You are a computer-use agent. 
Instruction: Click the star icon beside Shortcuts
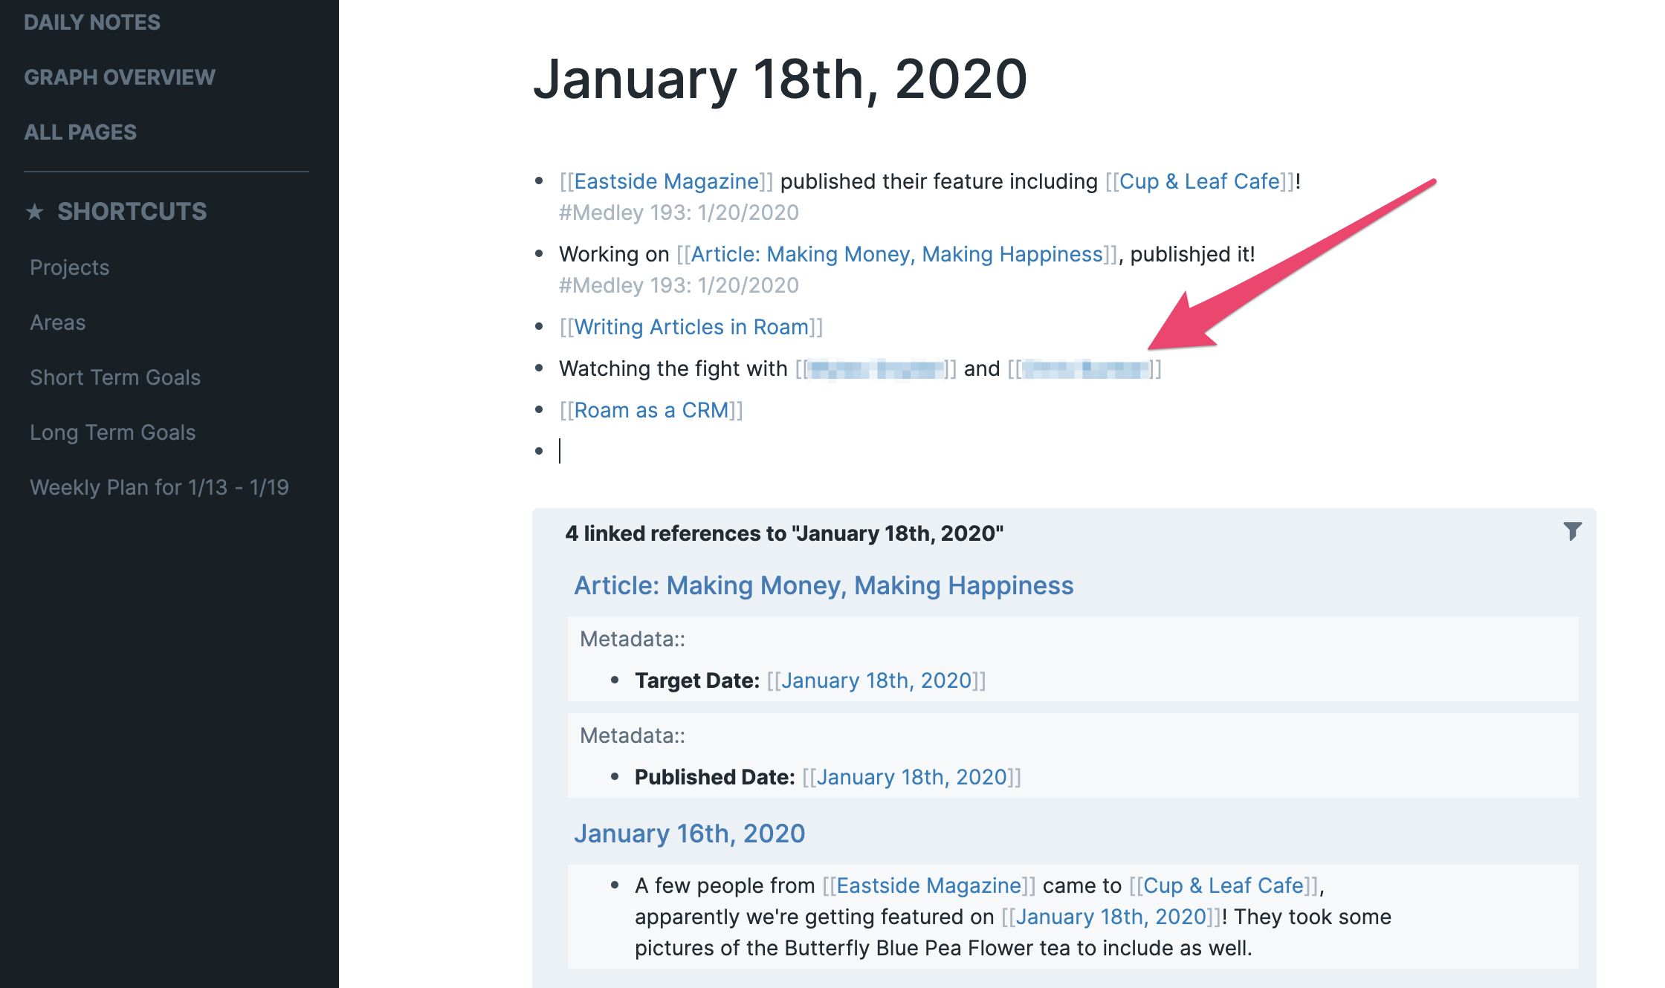point(34,212)
